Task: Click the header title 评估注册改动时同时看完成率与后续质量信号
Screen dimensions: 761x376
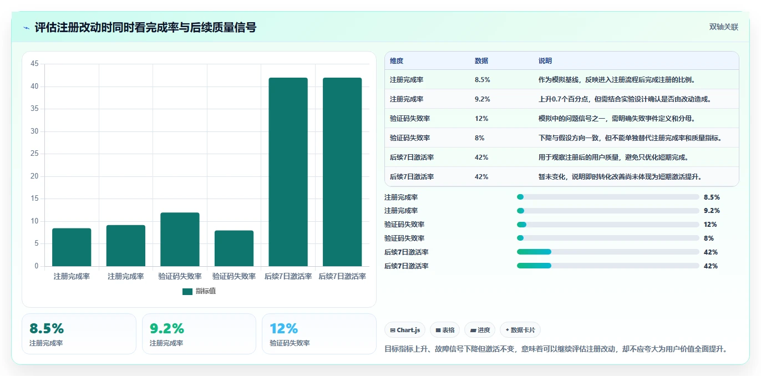Action: pos(145,28)
